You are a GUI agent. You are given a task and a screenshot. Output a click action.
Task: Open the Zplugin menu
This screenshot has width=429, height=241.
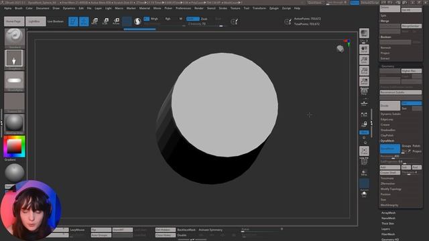pos(274,8)
